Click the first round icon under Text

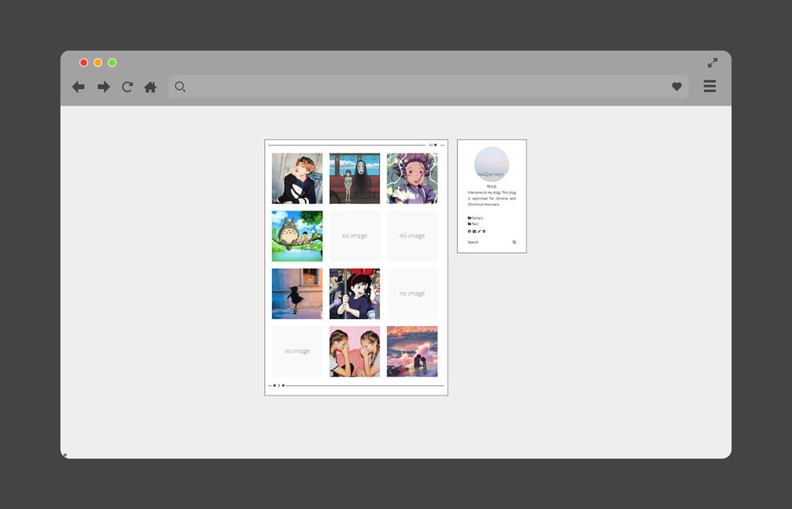[469, 232]
